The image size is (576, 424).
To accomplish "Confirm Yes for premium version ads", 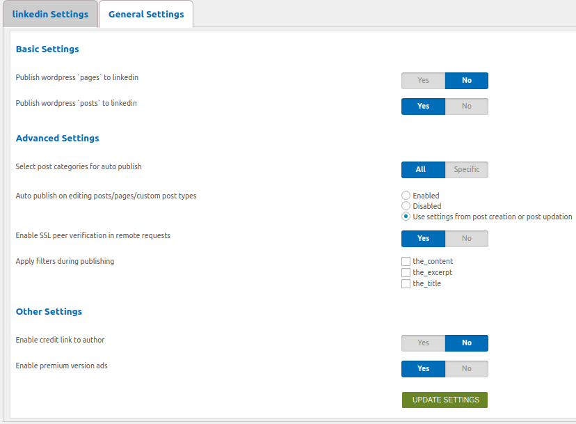I will [422, 368].
